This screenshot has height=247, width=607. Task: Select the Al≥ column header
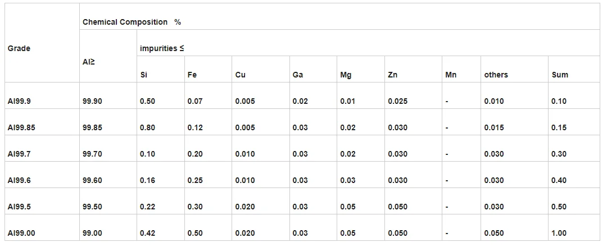pyautogui.click(x=89, y=61)
